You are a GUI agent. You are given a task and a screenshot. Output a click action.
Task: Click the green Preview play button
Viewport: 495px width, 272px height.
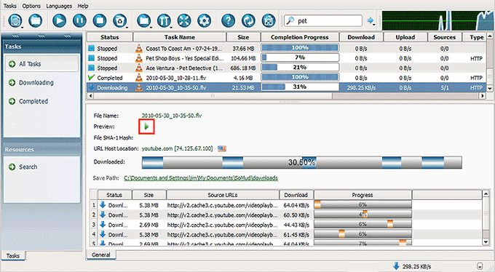pos(146,127)
